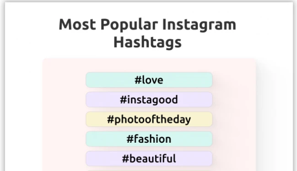Select the #love hashtag pill
297x171 pixels.
(x=149, y=80)
